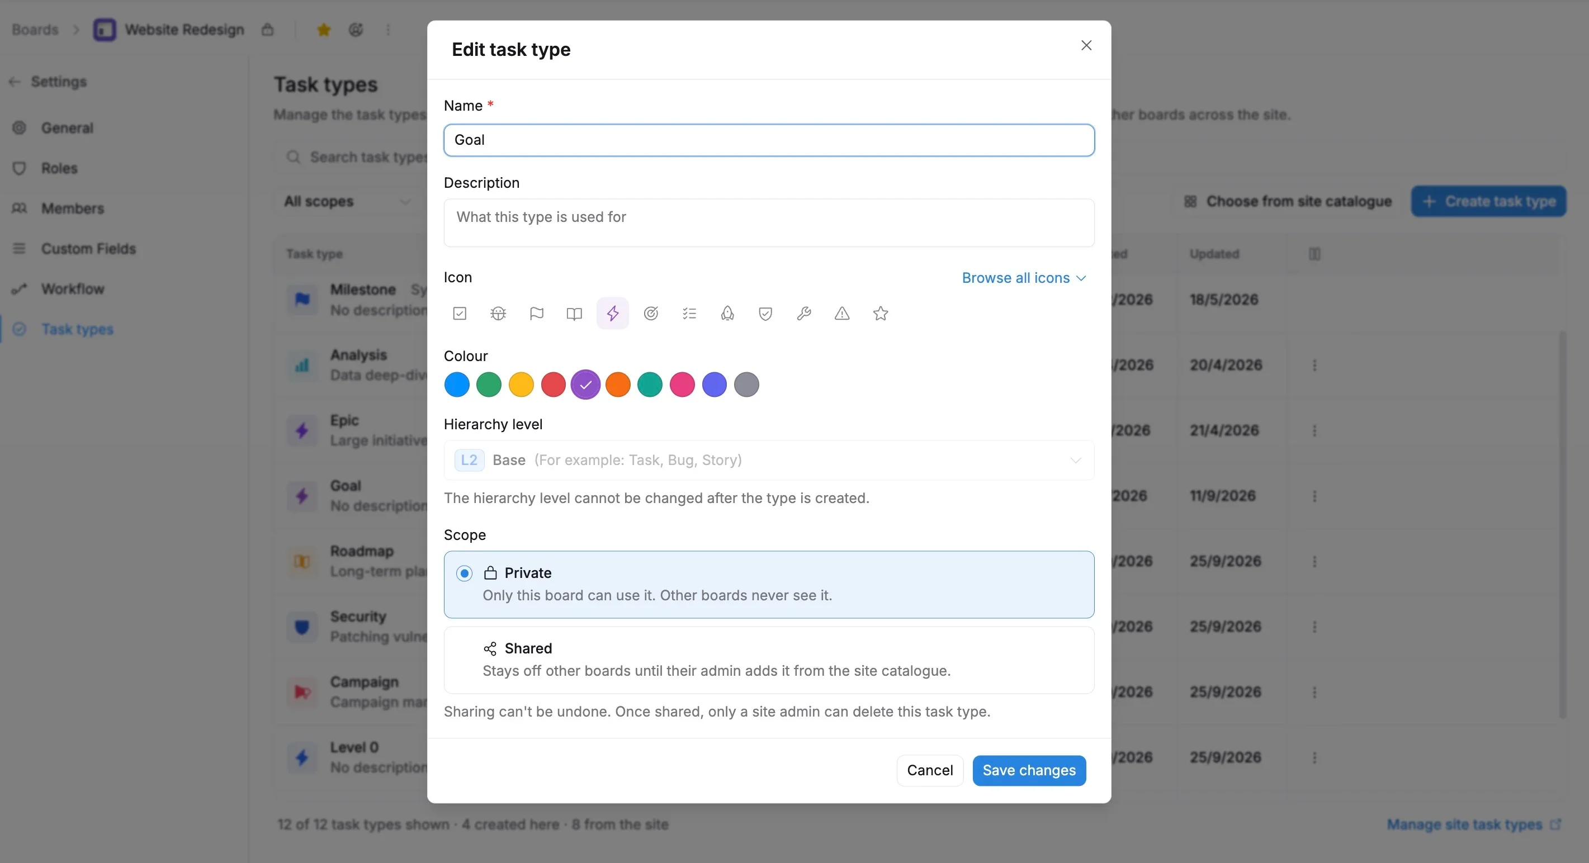Viewport: 1589px width, 863px height.
Task: Click Save changes button
Action: pos(1029,770)
